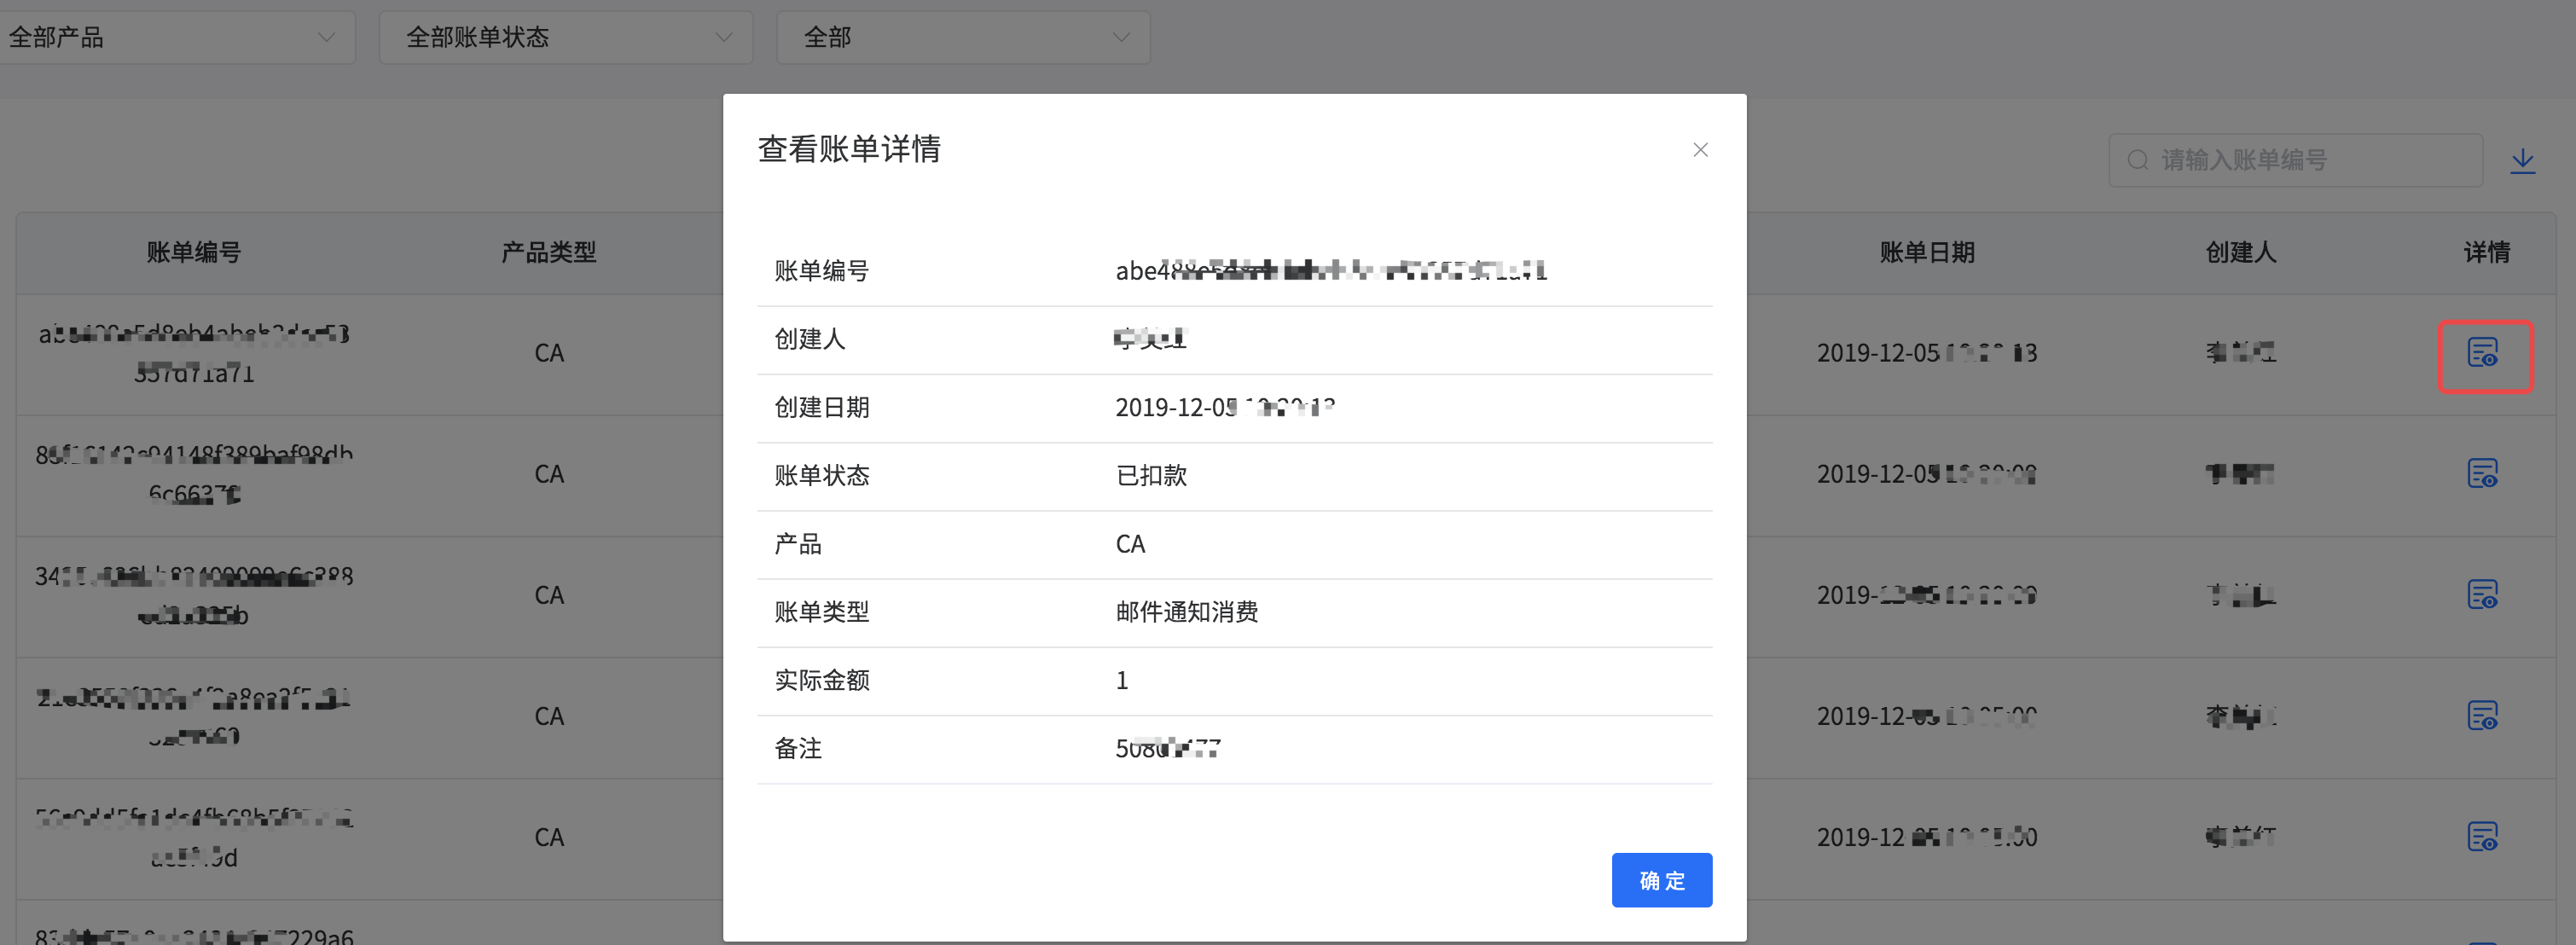
Task: Click the 创建日期 label in dialog
Action: 822,407
